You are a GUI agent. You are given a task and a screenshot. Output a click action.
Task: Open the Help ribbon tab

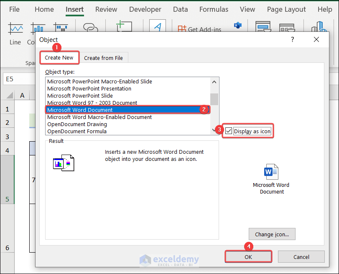[x=325, y=9]
